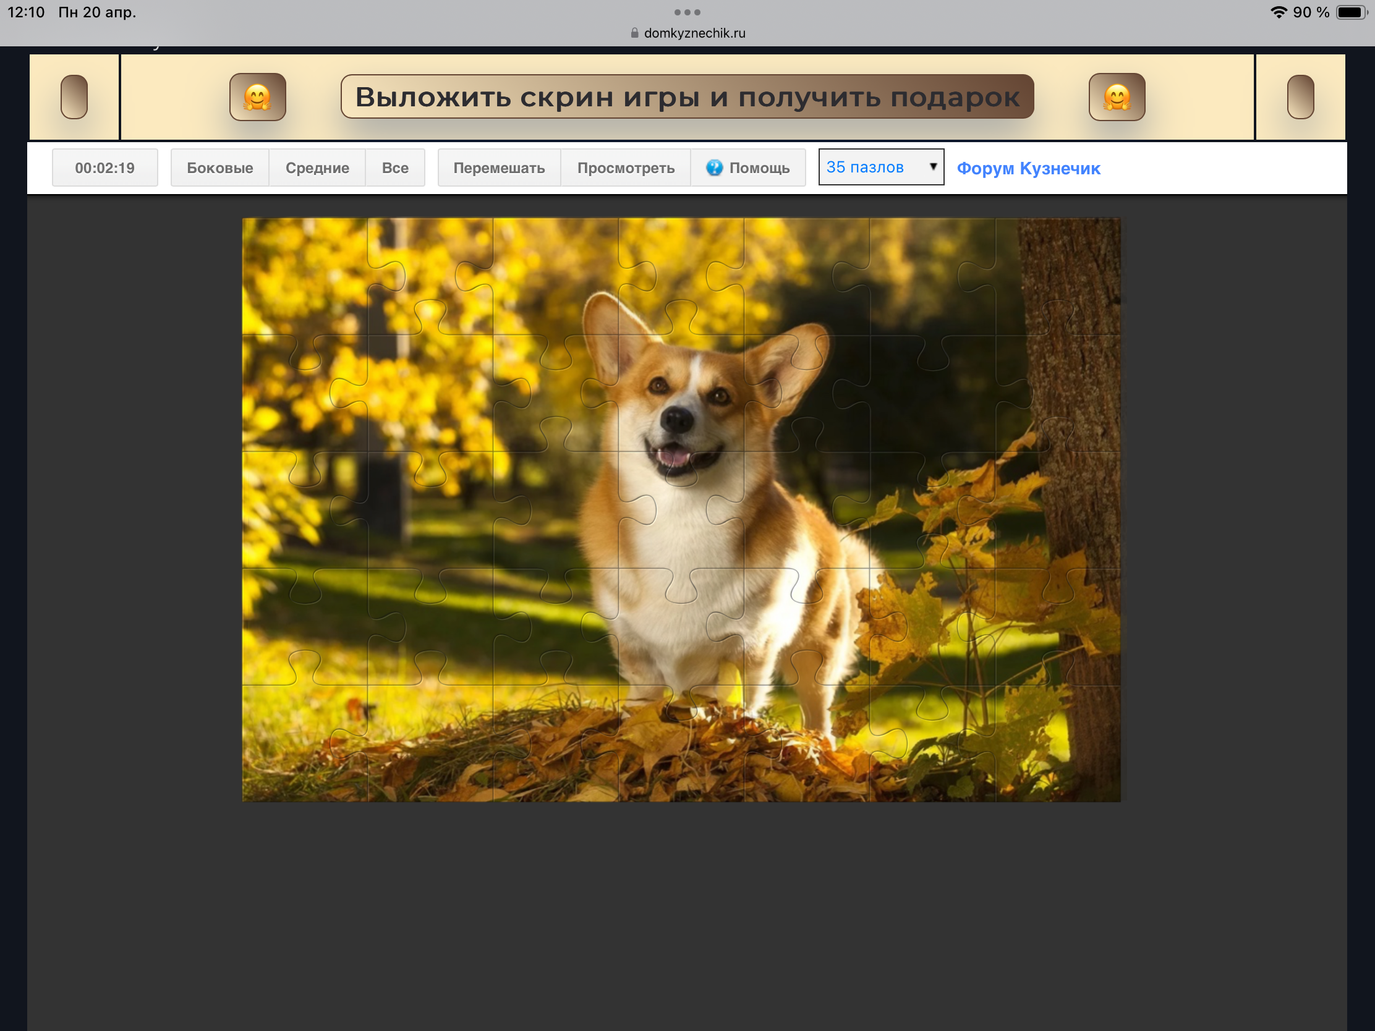Click the right rounded pill button
This screenshot has height=1031, width=1375.
[x=1300, y=97]
